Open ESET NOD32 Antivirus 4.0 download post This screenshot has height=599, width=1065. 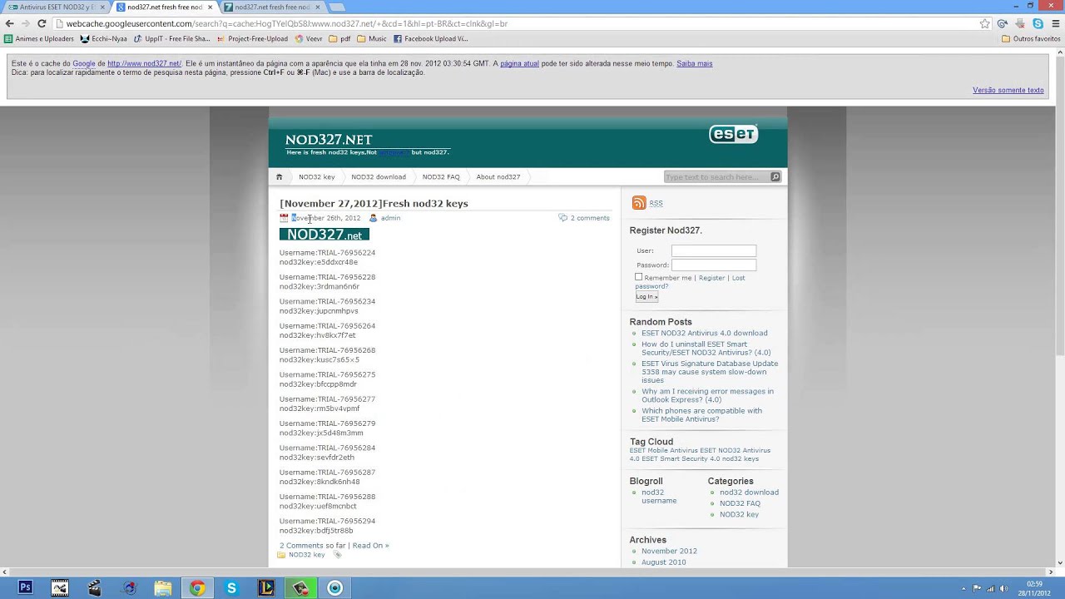pyautogui.click(x=705, y=333)
